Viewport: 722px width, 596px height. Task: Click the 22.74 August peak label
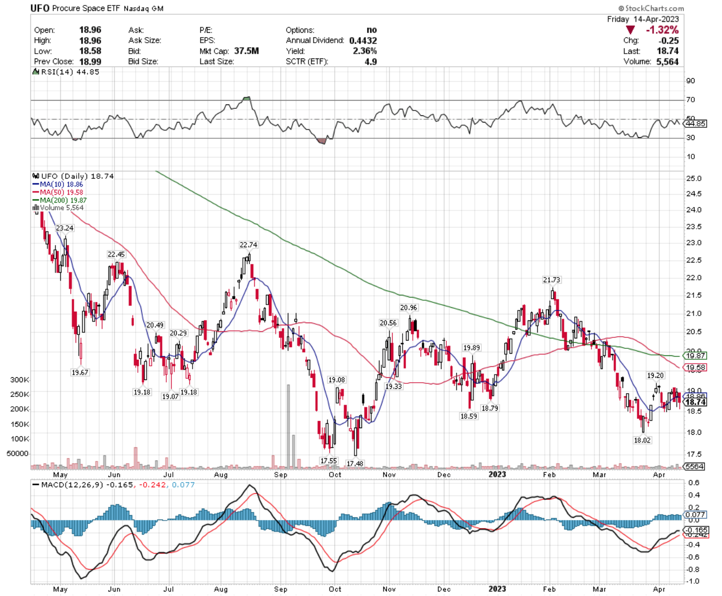click(248, 244)
